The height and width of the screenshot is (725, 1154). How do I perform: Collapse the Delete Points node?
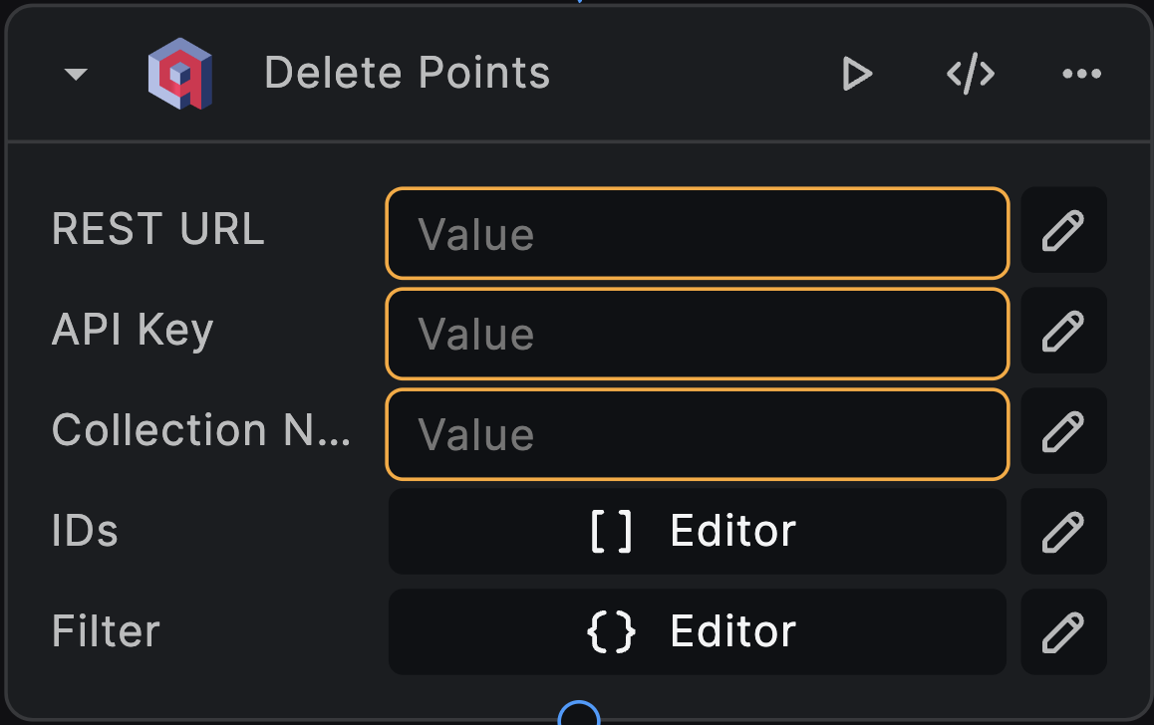click(75, 73)
